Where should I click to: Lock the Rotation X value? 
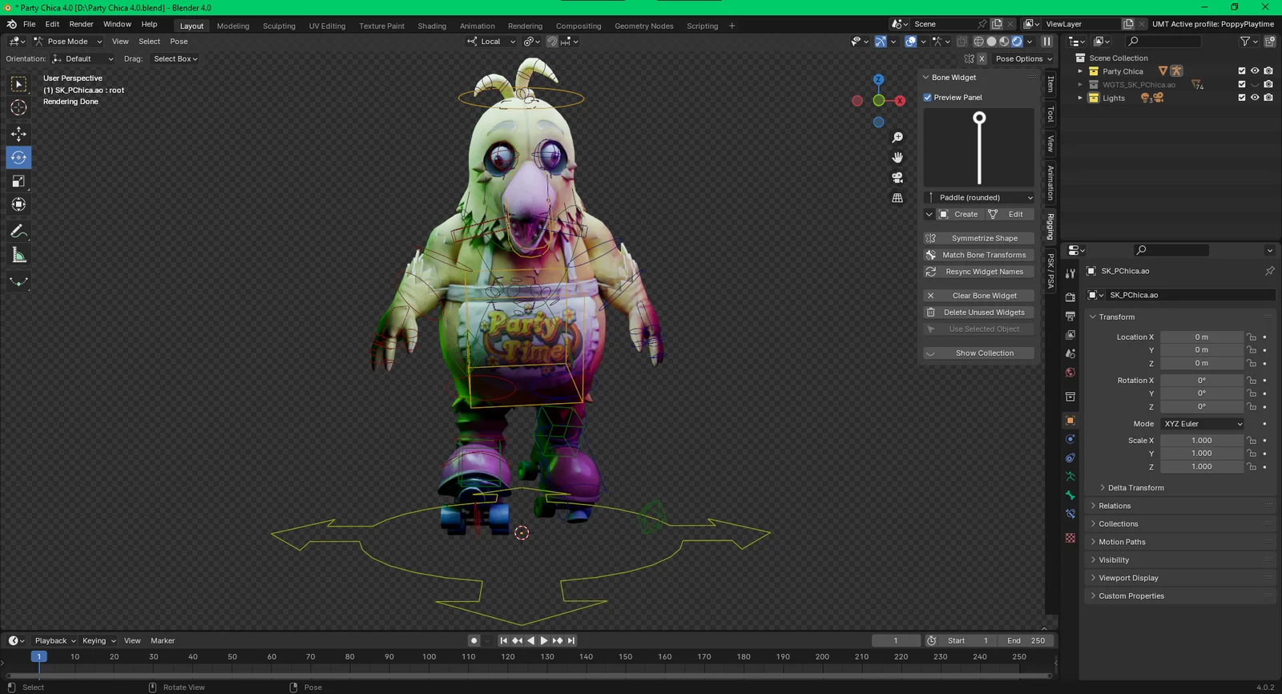tap(1252, 381)
